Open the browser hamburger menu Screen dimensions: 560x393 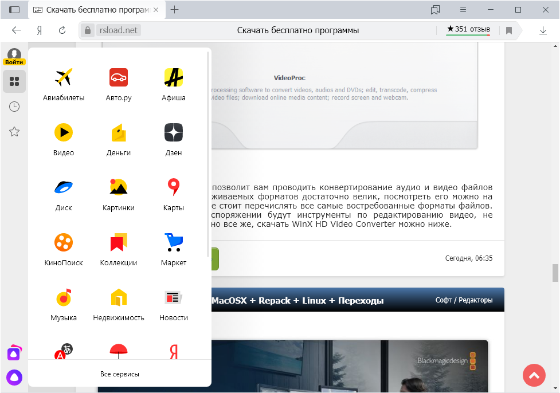click(463, 10)
